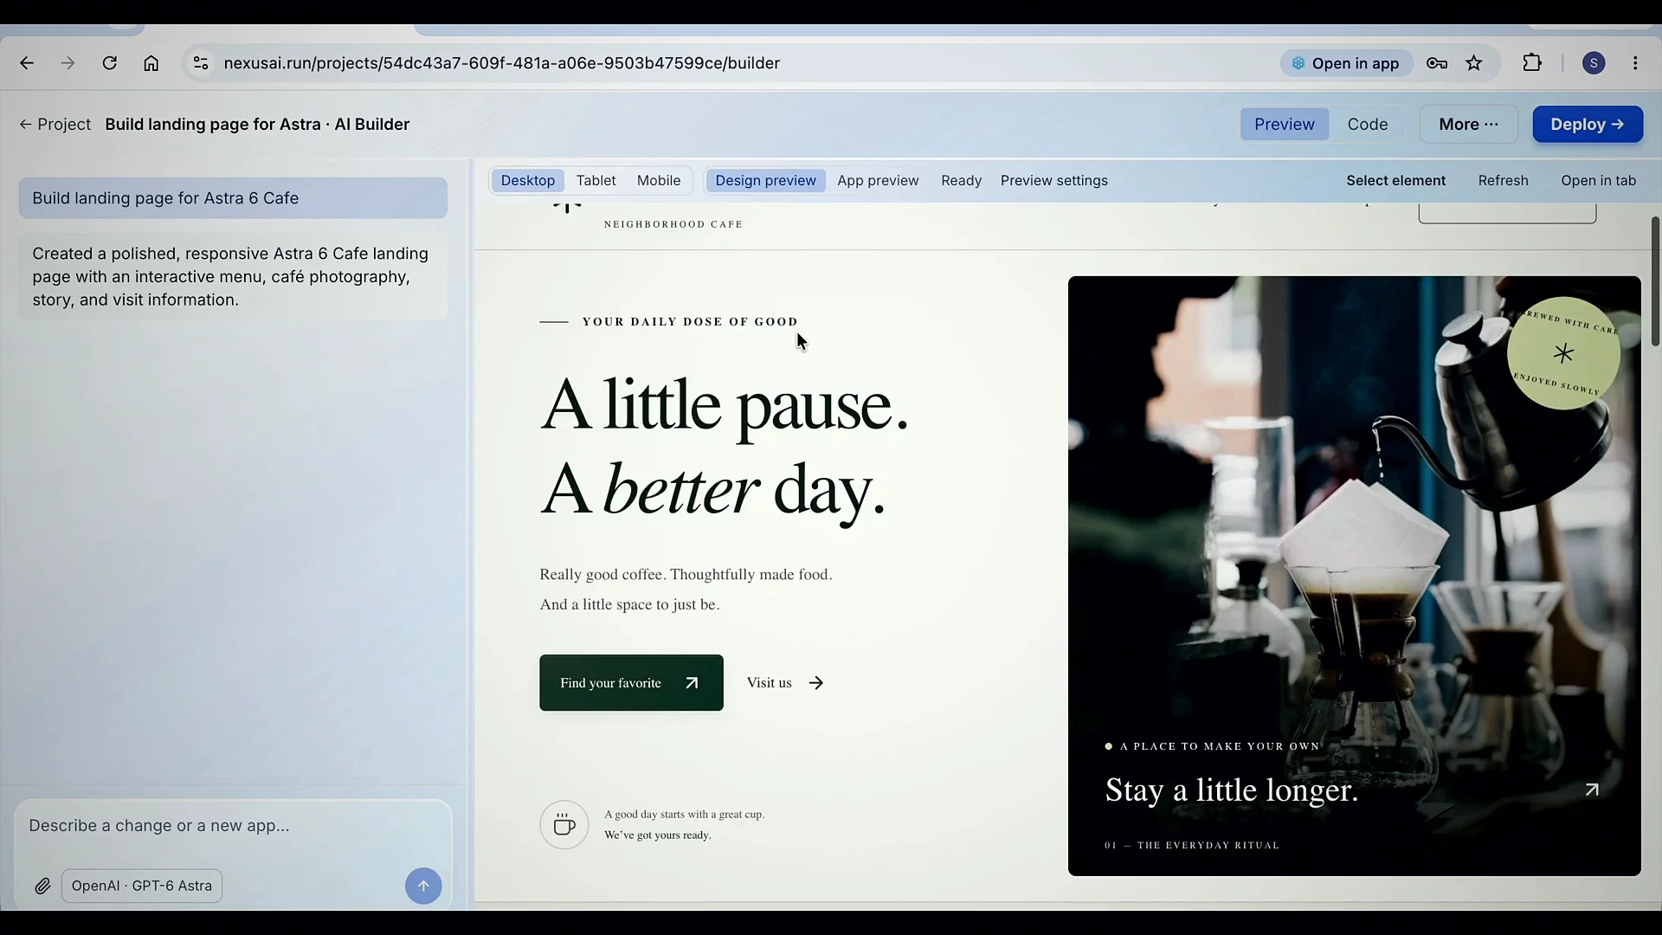Attach a file with paperclip icon

pos(42,886)
